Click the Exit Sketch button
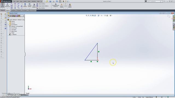The width and height of the screenshot is (175, 98). [2, 5]
